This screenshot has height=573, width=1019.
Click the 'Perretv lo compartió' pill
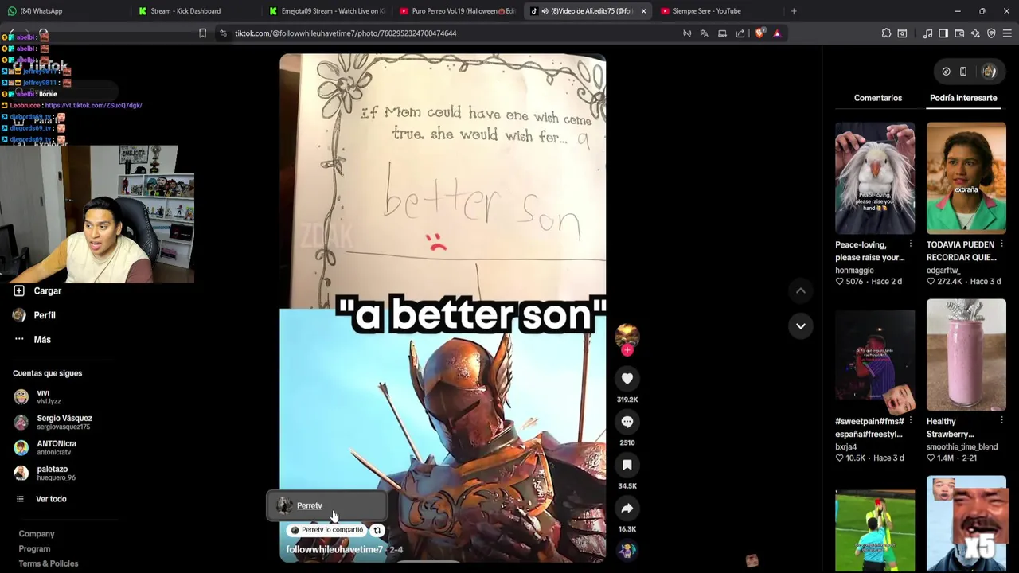[328, 530]
